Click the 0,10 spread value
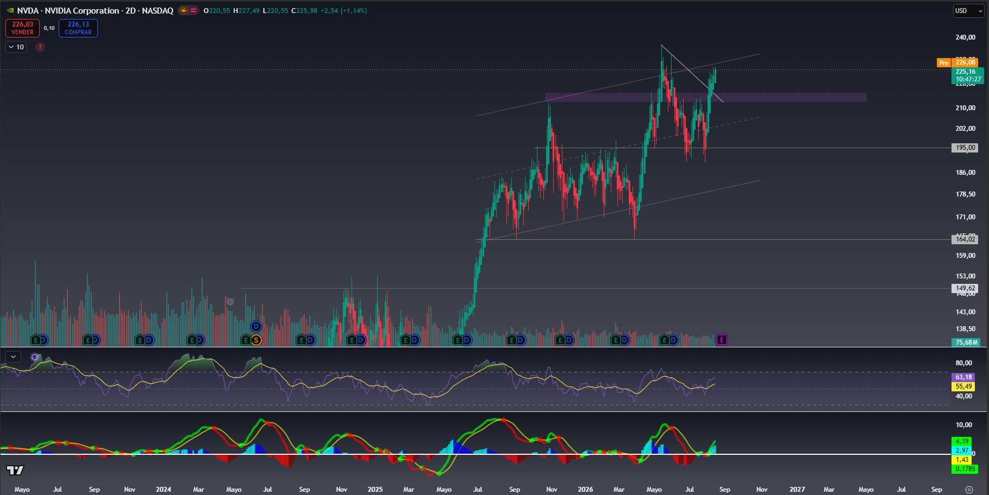989x495 pixels. [49, 28]
